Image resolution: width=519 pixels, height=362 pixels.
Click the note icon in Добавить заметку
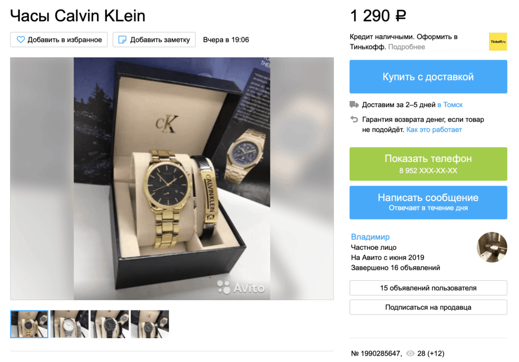(122, 39)
